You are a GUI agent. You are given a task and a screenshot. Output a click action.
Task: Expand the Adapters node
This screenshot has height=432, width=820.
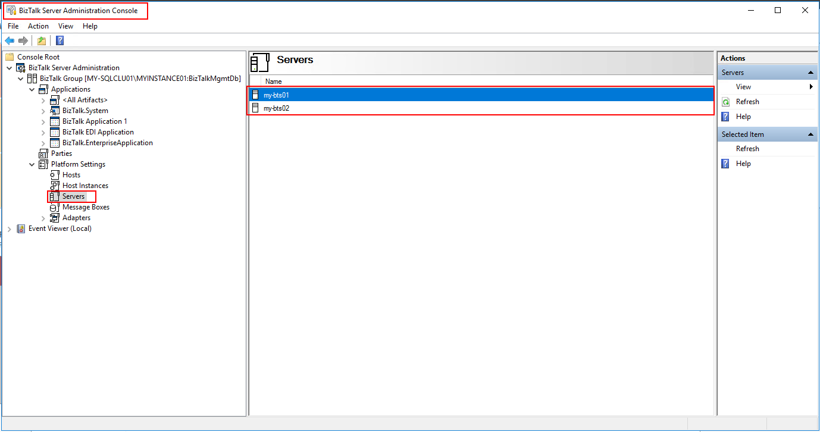point(43,218)
